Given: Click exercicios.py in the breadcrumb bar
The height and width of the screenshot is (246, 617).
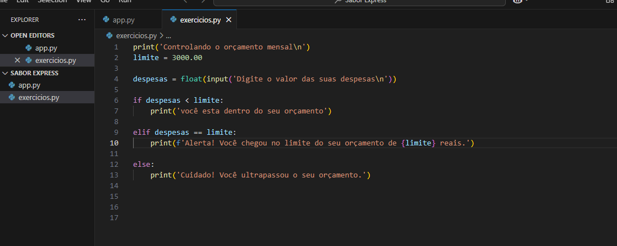Looking at the screenshot, I should pyautogui.click(x=136, y=35).
